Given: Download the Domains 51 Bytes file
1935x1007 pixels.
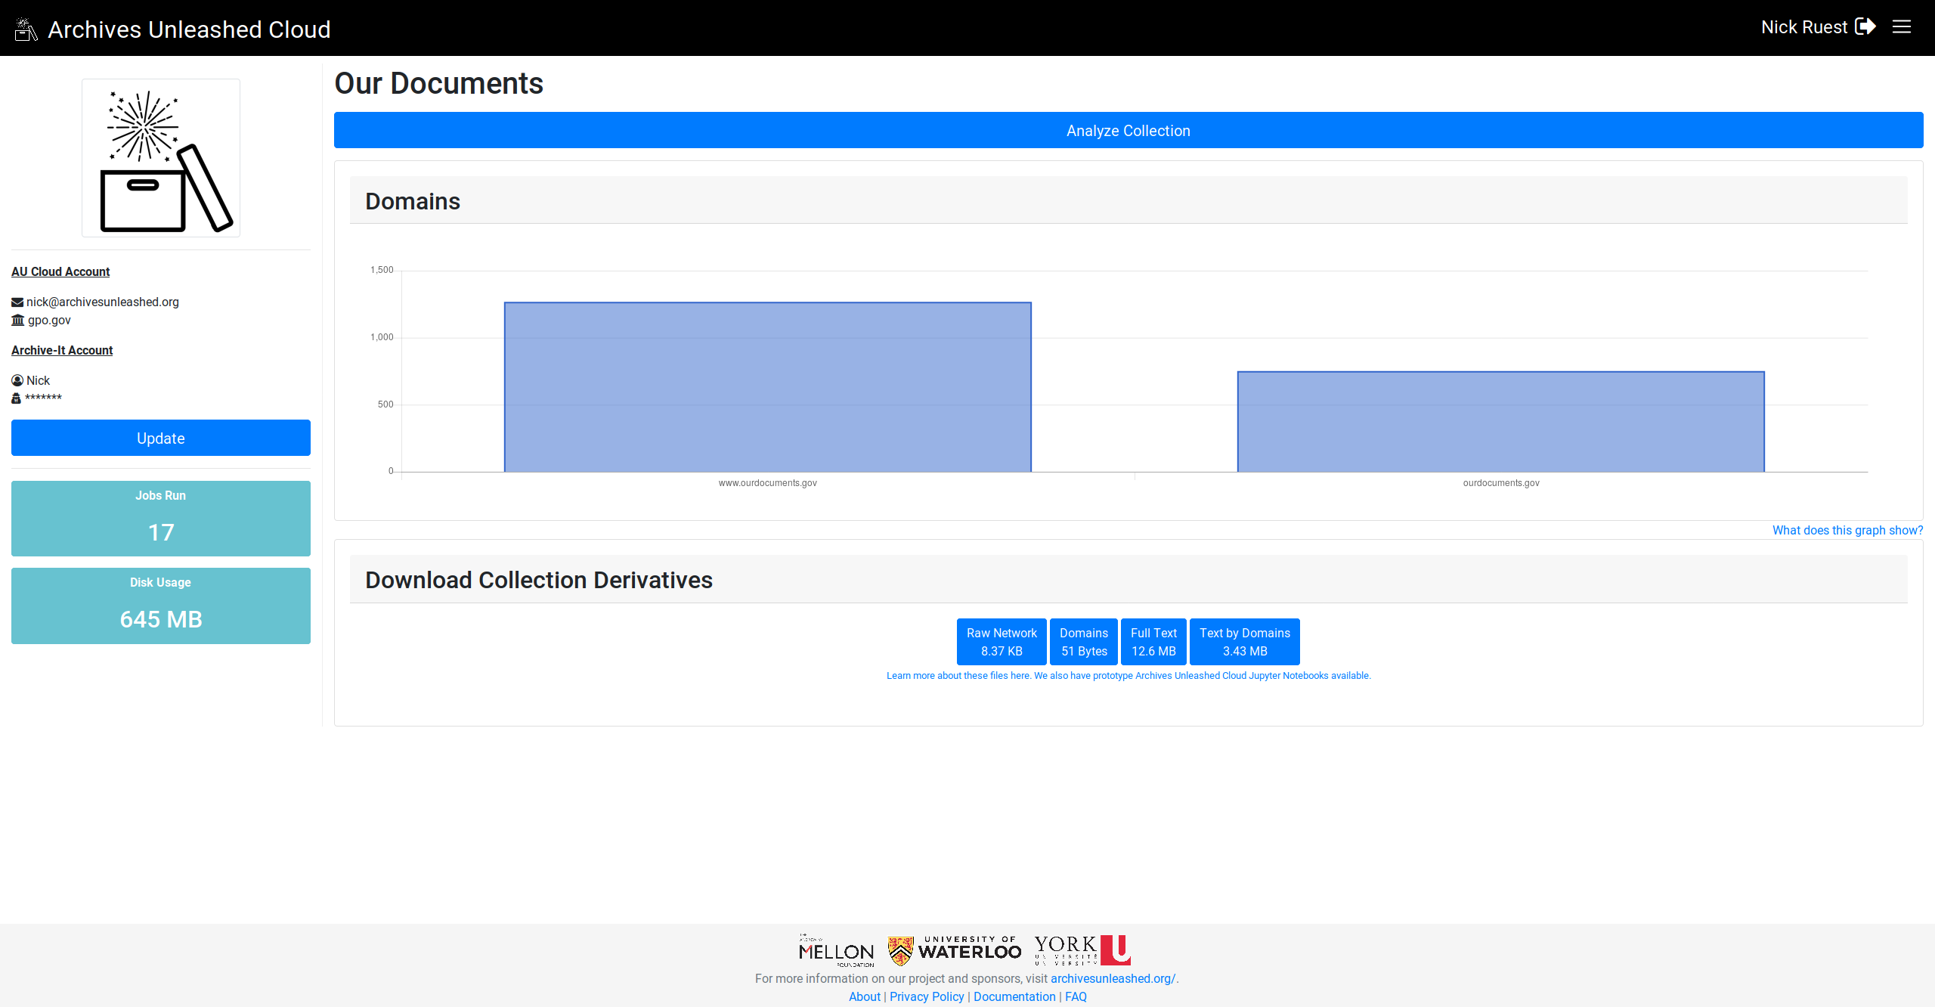Looking at the screenshot, I should (1084, 642).
